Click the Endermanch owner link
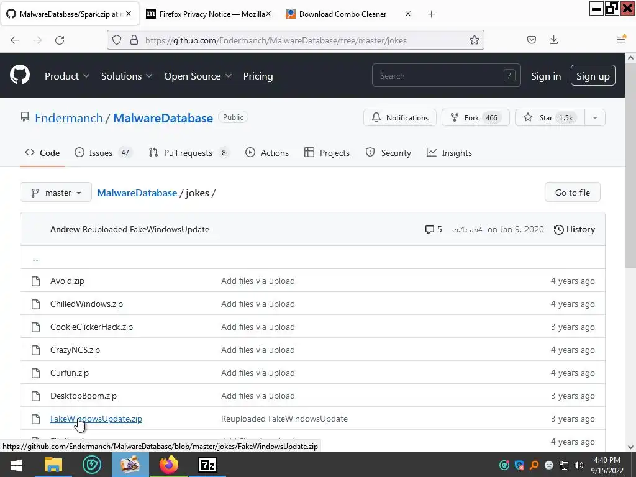This screenshot has height=477, width=636. 69,118
